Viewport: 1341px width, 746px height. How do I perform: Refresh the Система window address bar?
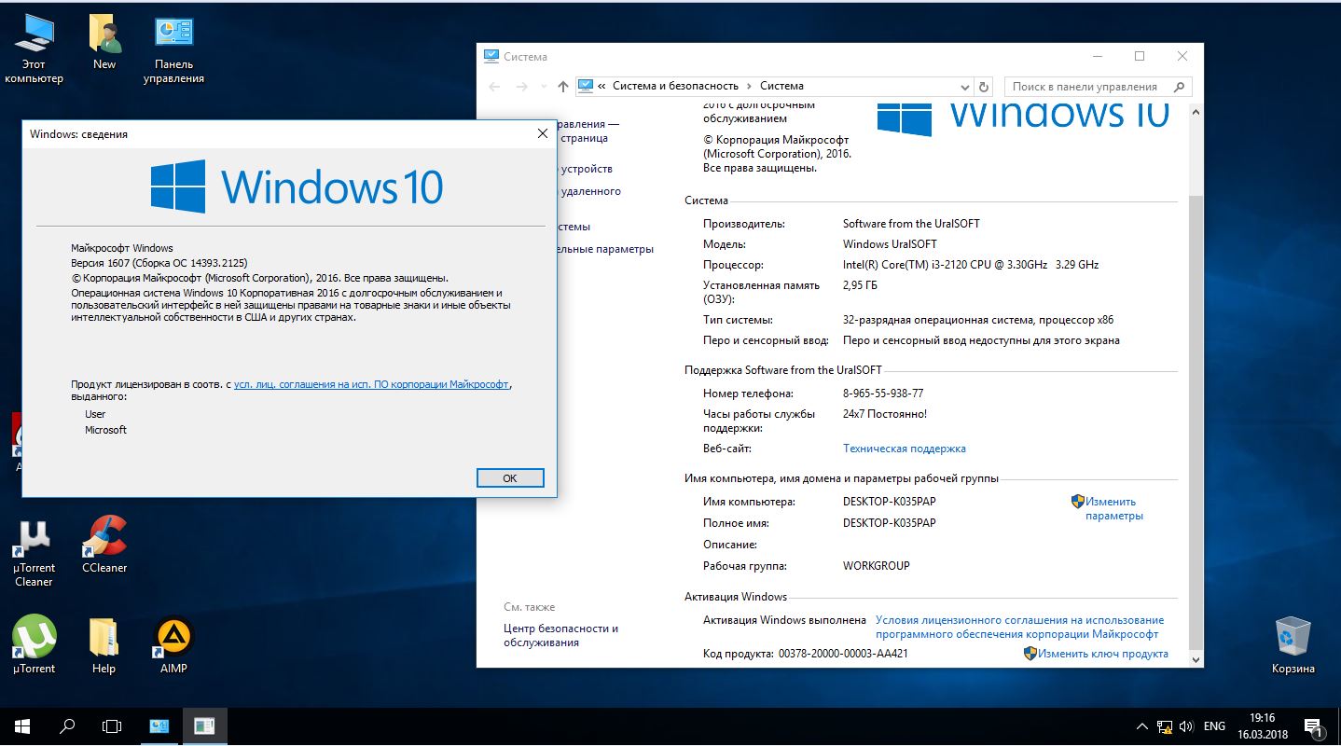[x=983, y=87]
